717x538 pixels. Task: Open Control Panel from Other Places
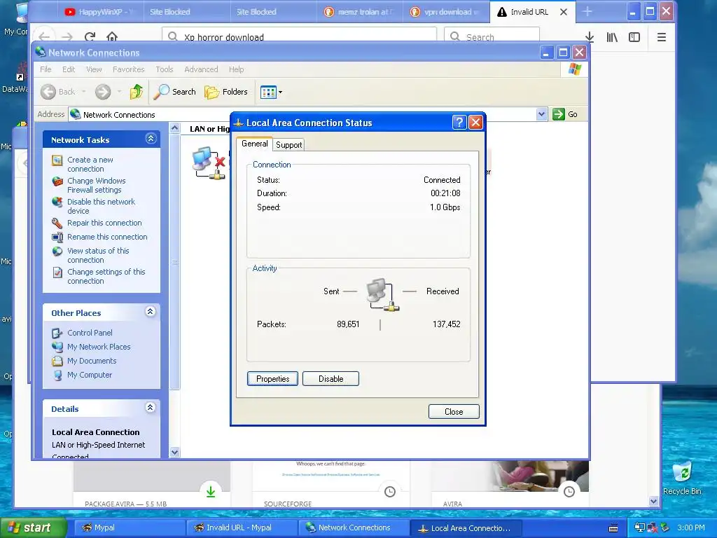pyautogui.click(x=90, y=333)
